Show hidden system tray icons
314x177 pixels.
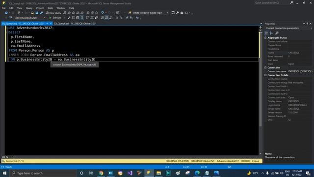pyautogui.click(x=263, y=173)
